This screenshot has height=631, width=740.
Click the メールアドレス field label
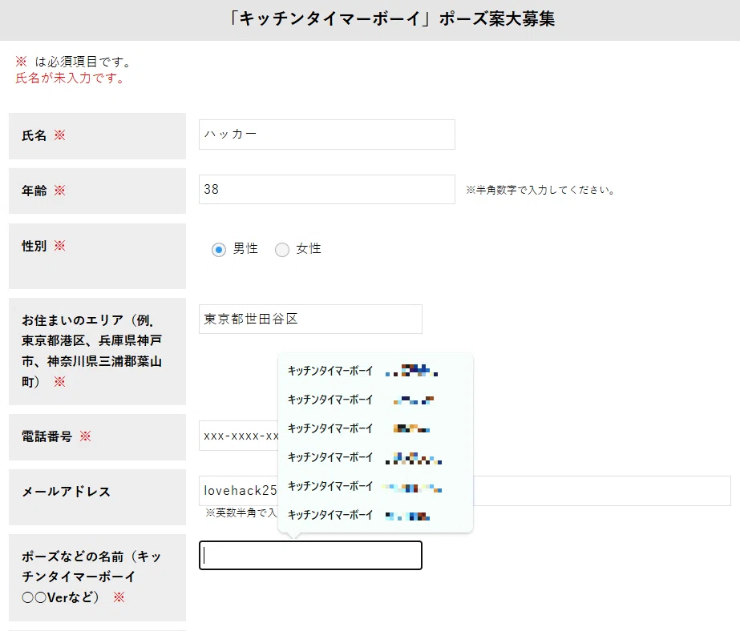click(x=66, y=492)
